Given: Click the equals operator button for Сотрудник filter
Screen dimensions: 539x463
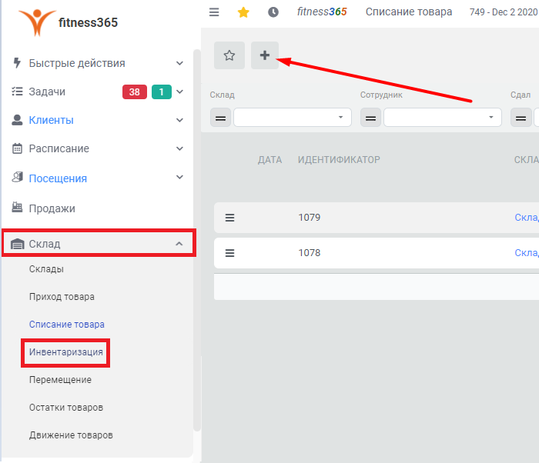Looking at the screenshot, I should pos(370,118).
